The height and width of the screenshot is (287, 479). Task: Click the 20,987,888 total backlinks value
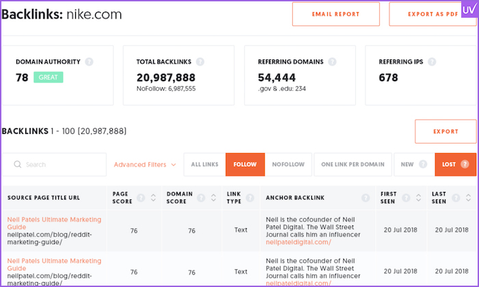pos(166,77)
